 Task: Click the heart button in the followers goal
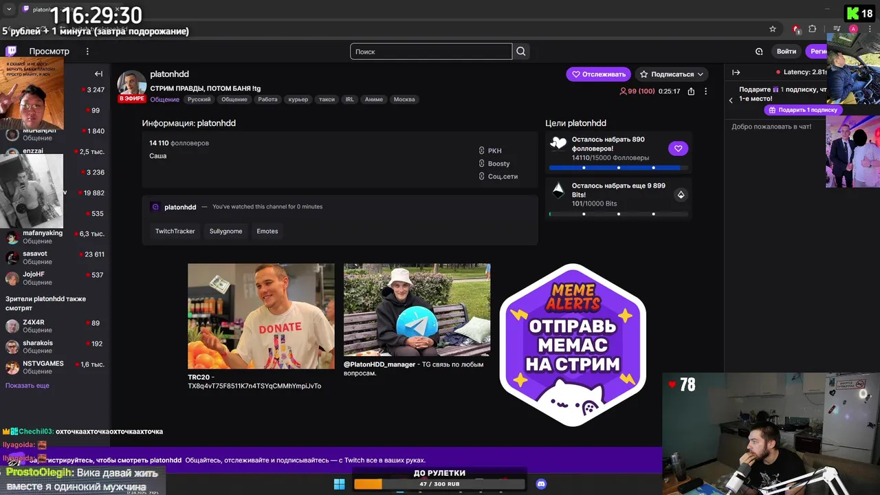tap(678, 148)
